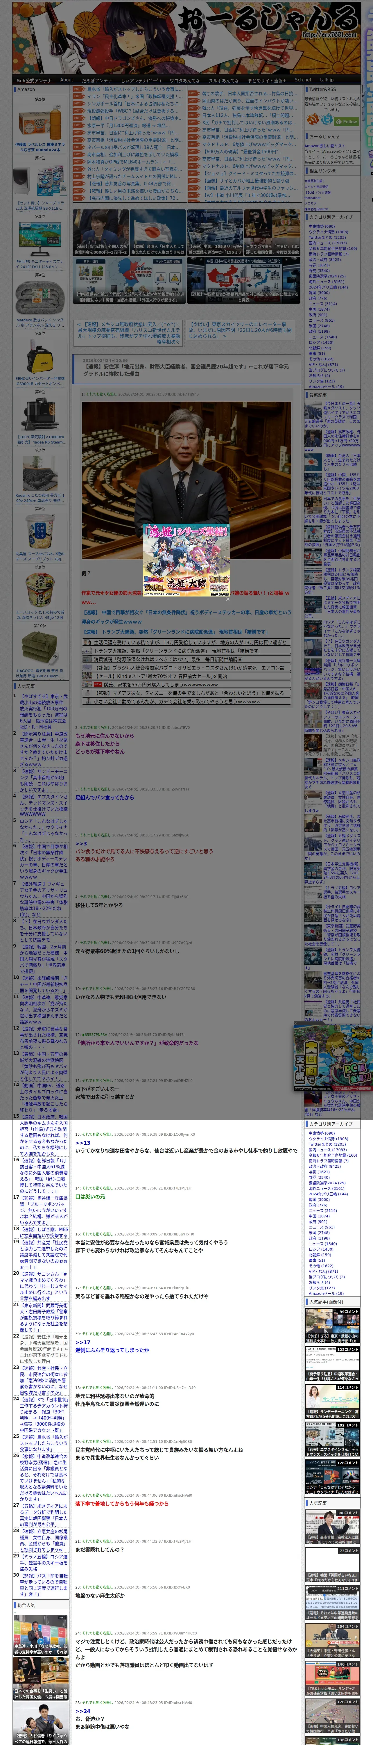
Task: Follow the >>3 reply anchor
Action: pyautogui.click(x=81, y=843)
